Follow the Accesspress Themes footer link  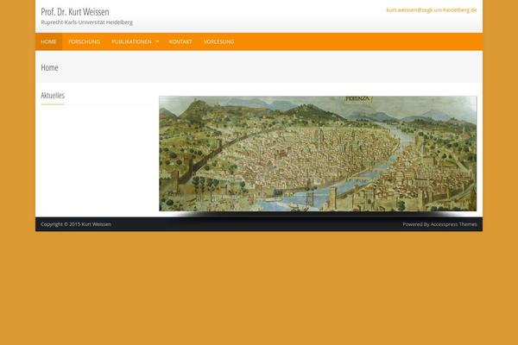(453, 224)
